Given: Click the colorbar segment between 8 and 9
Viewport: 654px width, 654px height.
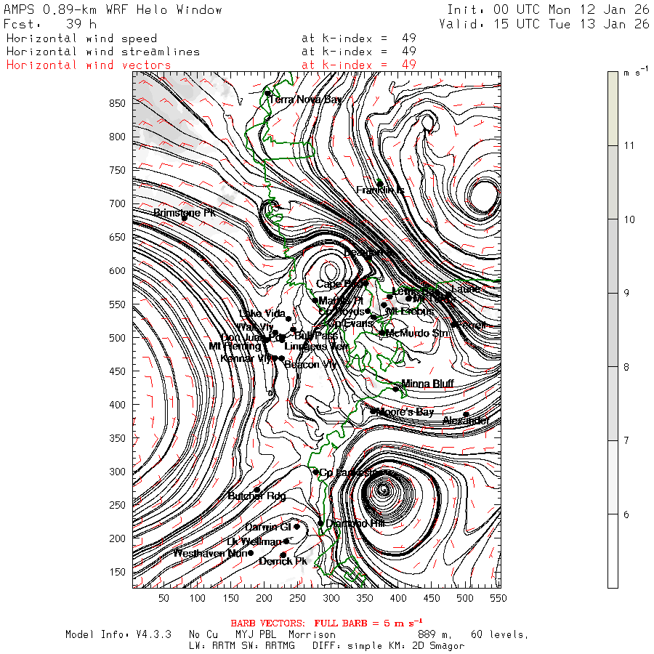Looking at the screenshot, I should [613, 330].
